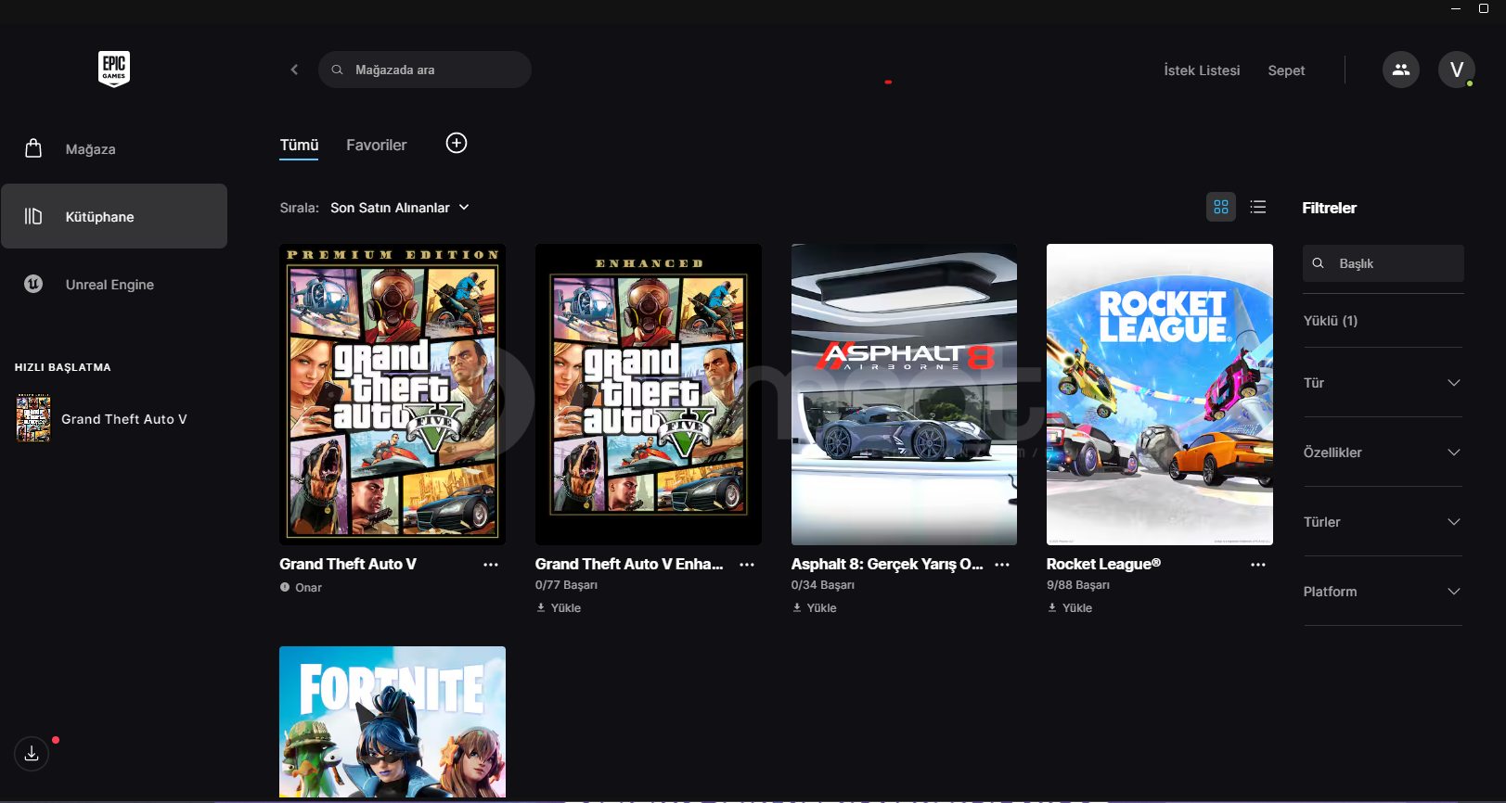Click the store search magnifier icon
Image resolution: width=1506 pixels, height=803 pixels.
pyautogui.click(x=338, y=70)
